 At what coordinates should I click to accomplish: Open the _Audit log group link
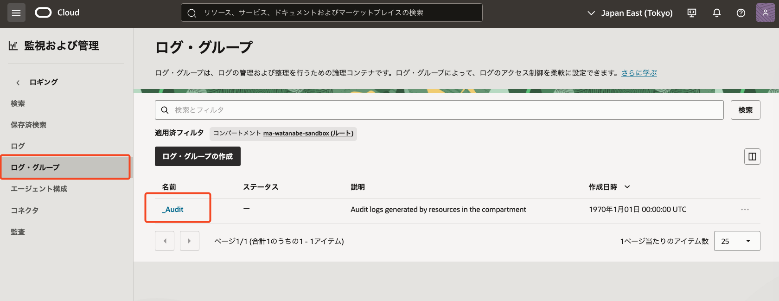pyautogui.click(x=173, y=210)
